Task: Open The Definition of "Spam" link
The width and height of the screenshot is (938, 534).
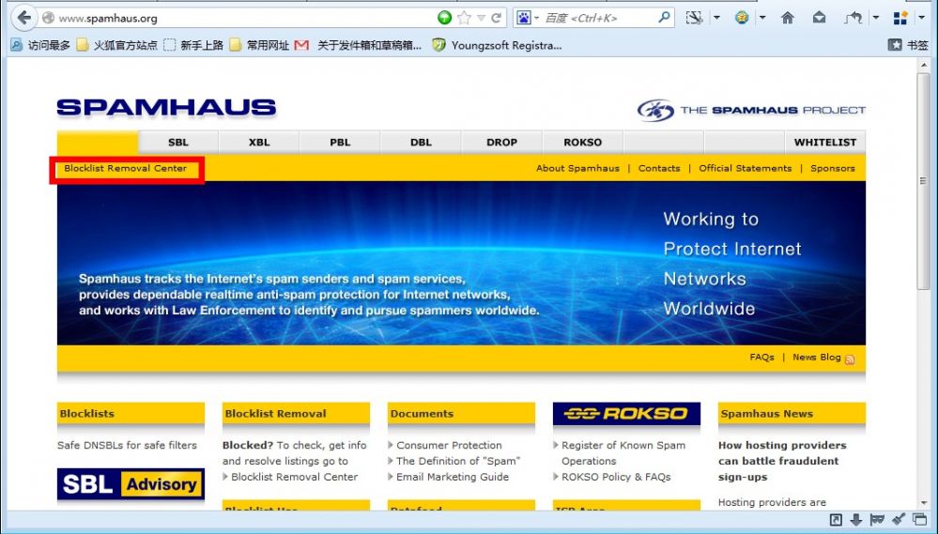Action: [x=458, y=461]
